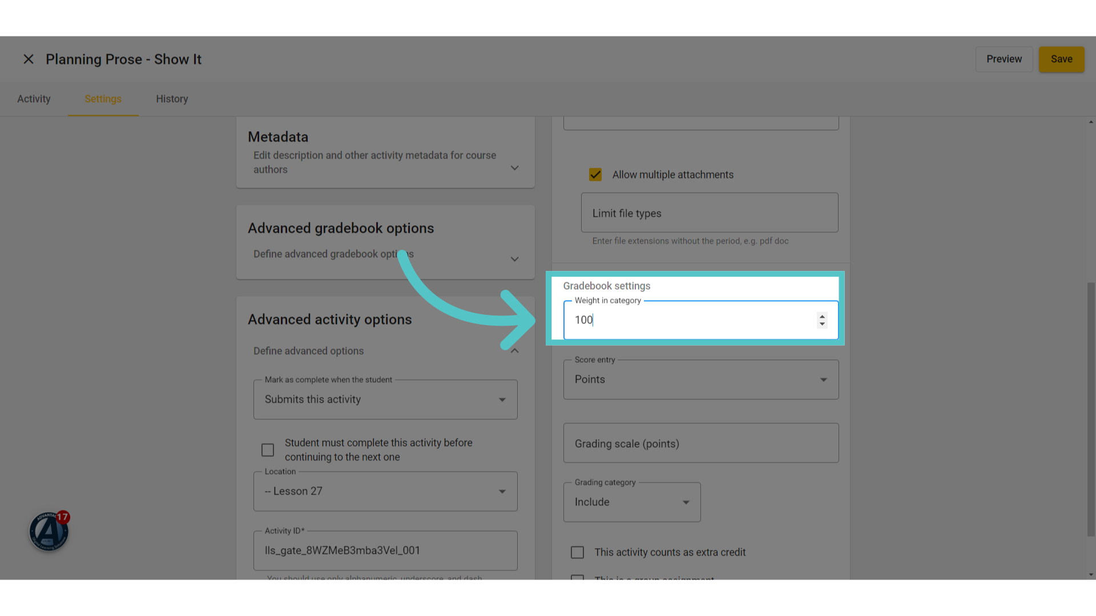Open the Location Lesson 27 dropdown
This screenshot has height=616, width=1096.
pyautogui.click(x=385, y=492)
